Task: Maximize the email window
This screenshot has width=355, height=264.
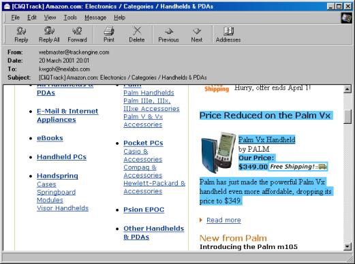Action: (339, 6)
